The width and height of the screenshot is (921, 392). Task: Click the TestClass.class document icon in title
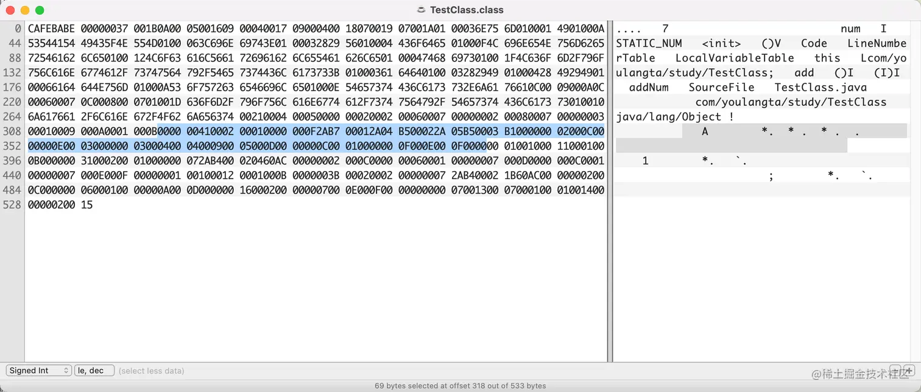click(x=421, y=10)
